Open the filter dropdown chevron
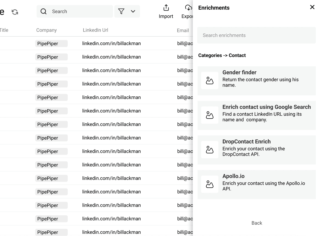This screenshot has height=236, width=322. coord(133,11)
